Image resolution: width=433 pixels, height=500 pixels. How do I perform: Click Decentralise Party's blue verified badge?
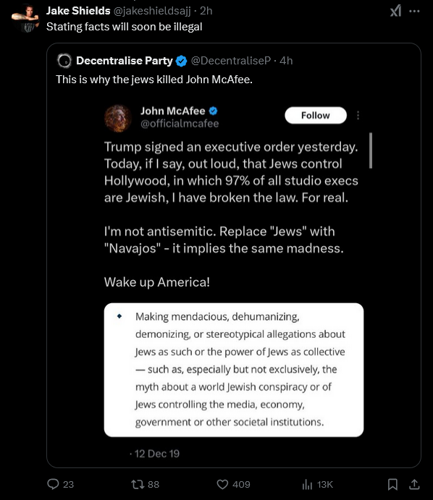(x=181, y=61)
